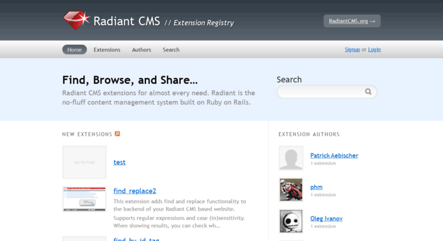Click the Radiant CMS ruby gem logo
443x241 pixels.
tap(76, 20)
